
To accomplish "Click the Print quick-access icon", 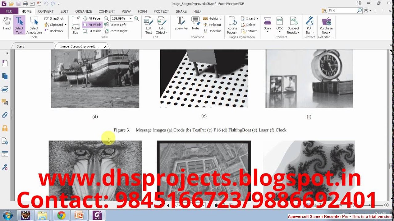I will pos(25,4).
